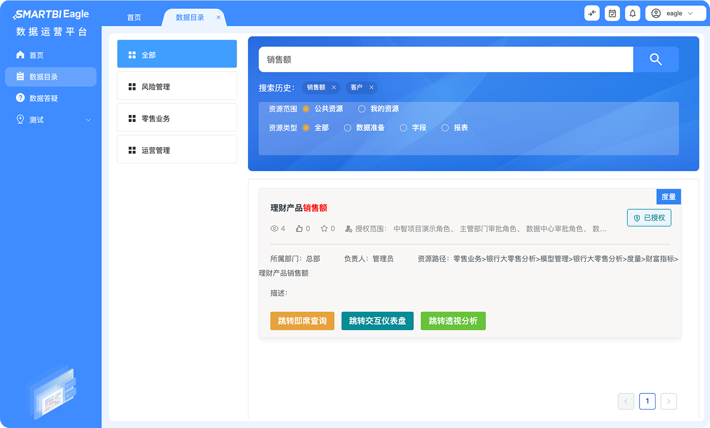
Task: Click the collapse arrows icon in header
Action: pyautogui.click(x=592, y=14)
